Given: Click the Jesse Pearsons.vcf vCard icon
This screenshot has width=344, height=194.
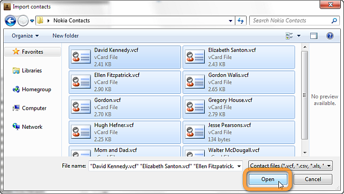Looking at the screenshot, I should pos(195,132).
